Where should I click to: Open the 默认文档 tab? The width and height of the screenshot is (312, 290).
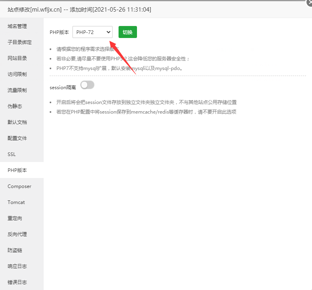pyautogui.click(x=22, y=122)
